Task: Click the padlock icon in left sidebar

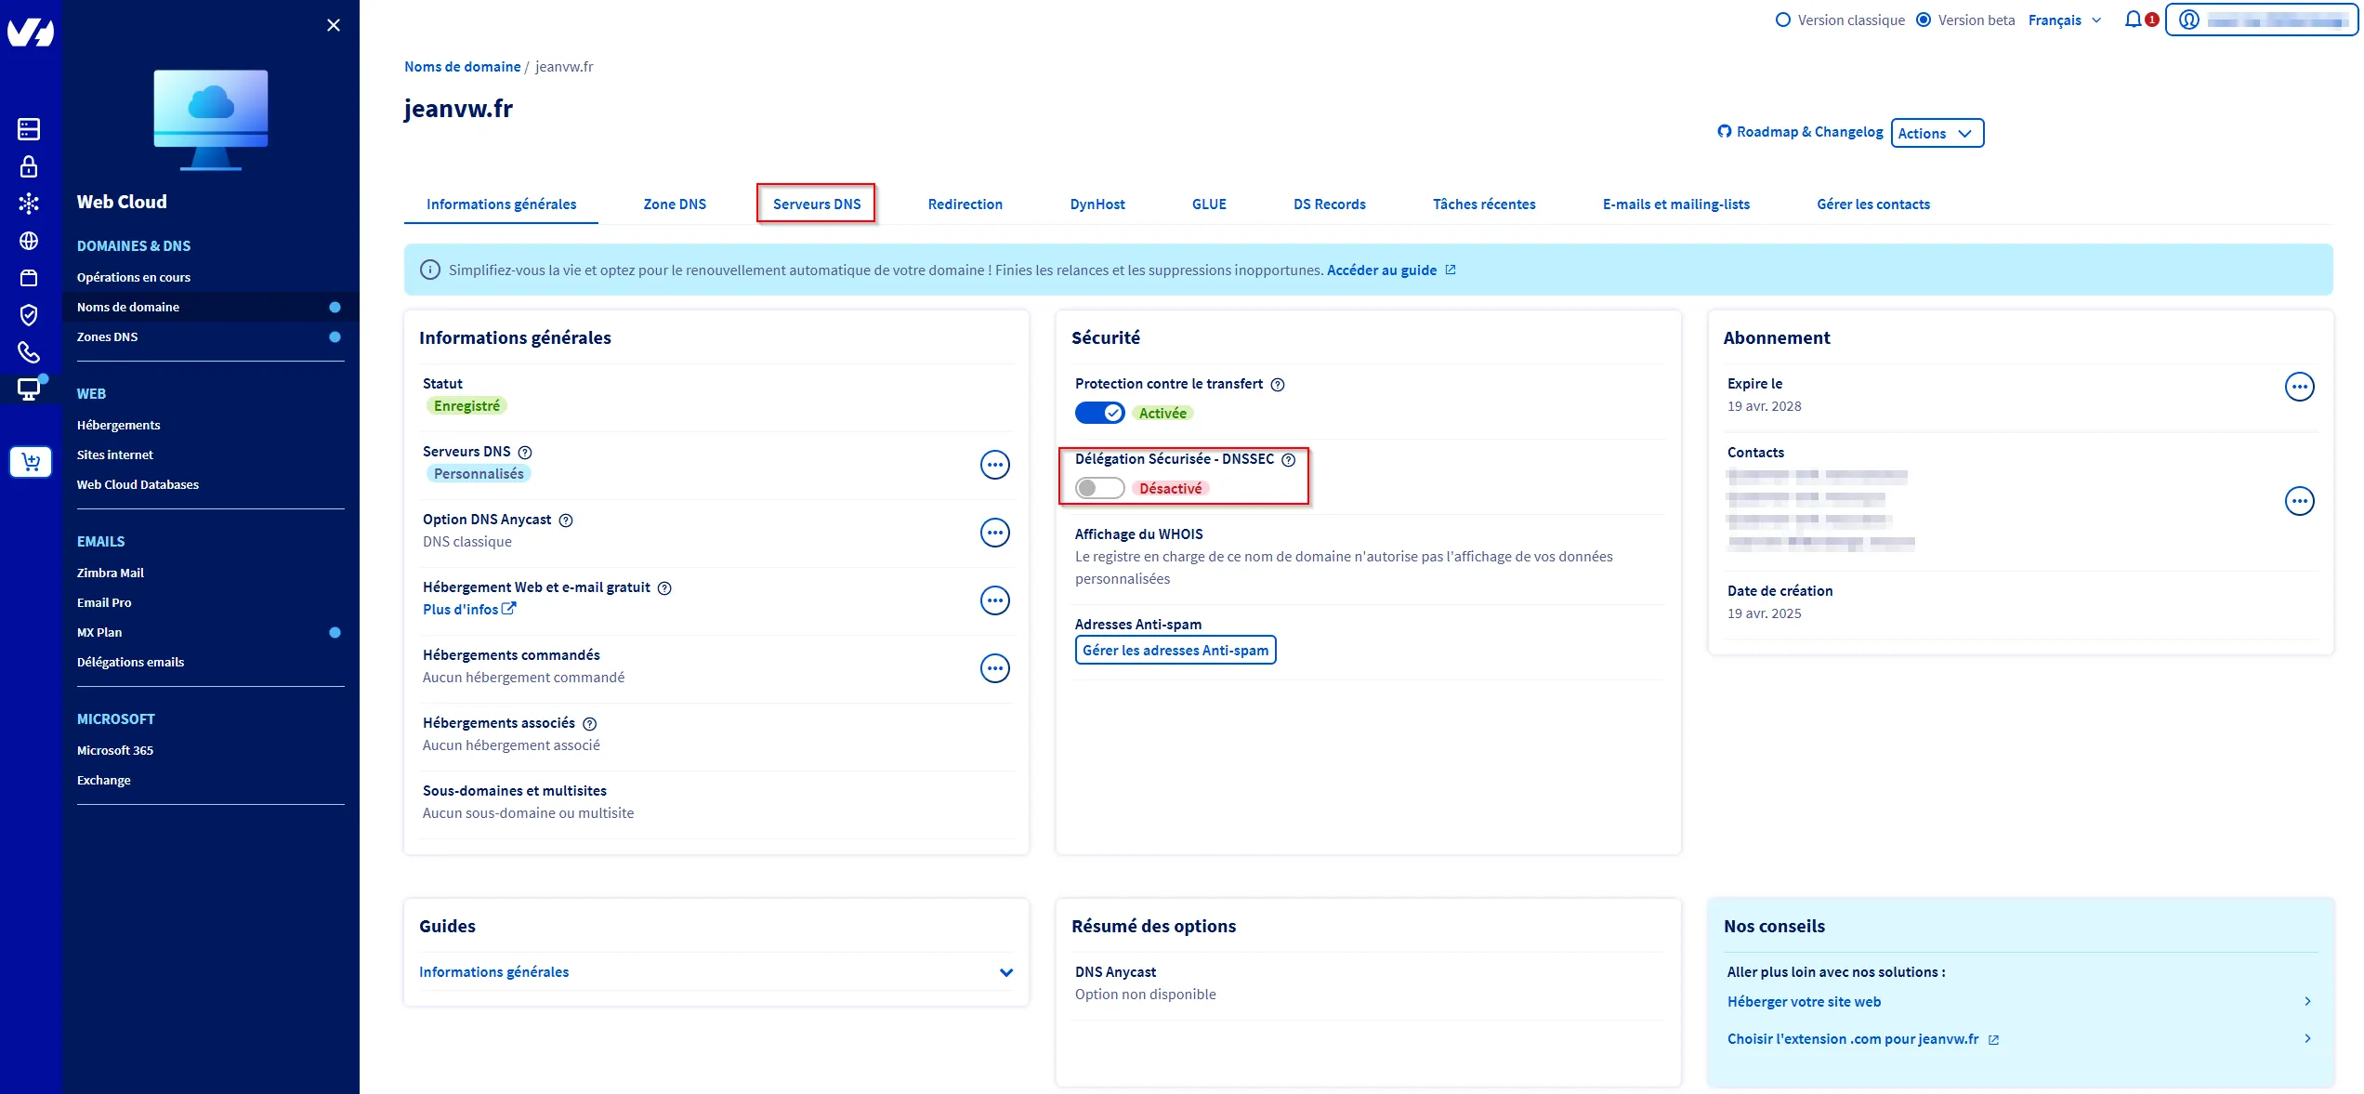Action: point(29,166)
